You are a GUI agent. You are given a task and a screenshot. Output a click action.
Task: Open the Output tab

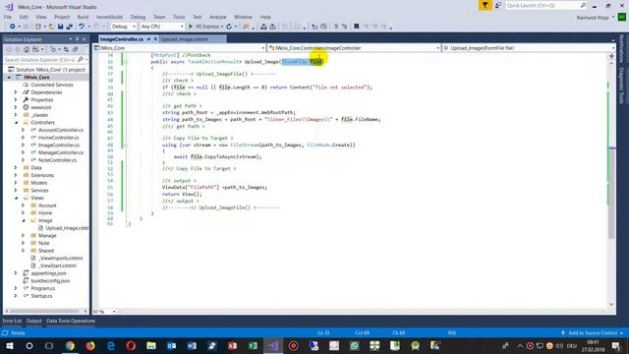click(33, 321)
